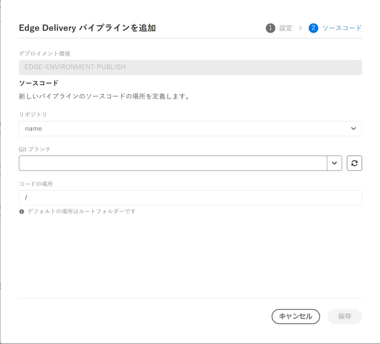Click the info icon beside default location hint
Viewport: 380px width, 344px height.
[x=22, y=212]
